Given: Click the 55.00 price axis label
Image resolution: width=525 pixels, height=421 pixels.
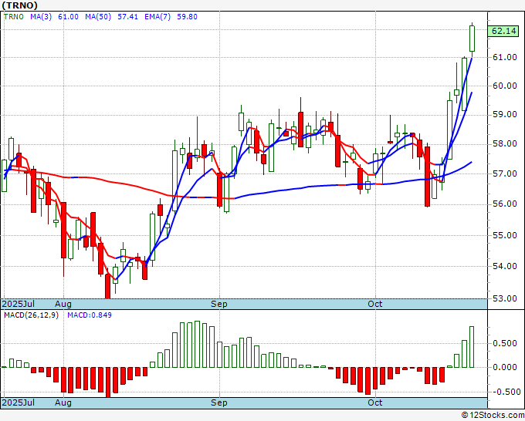Looking at the screenshot, I should pyautogui.click(x=505, y=235).
